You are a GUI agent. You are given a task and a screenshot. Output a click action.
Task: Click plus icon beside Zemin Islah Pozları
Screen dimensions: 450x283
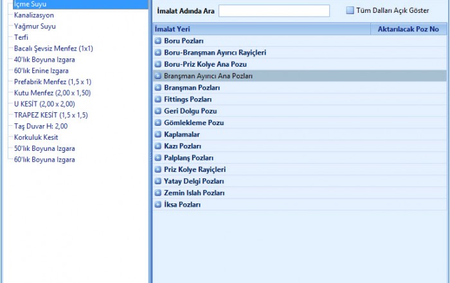(158, 193)
